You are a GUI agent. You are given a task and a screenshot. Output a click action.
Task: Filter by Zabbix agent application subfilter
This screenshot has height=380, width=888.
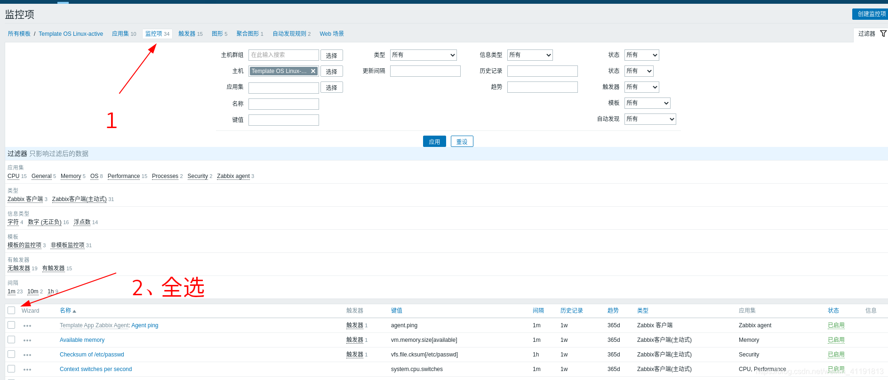pyautogui.click(x=233, y=176)
